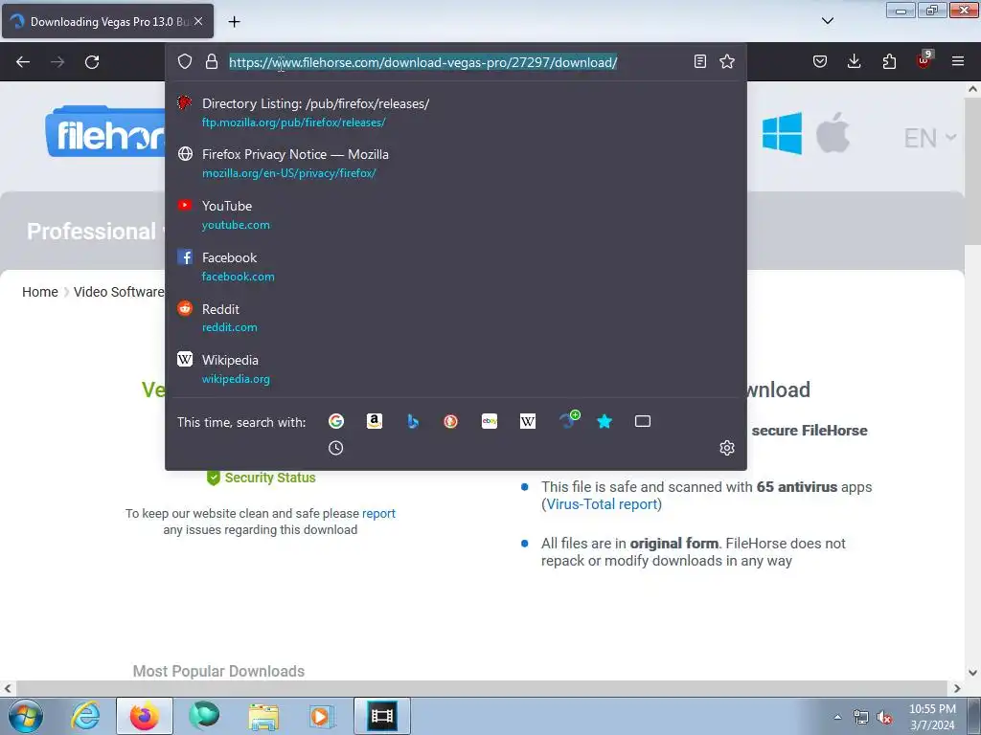
Task: Reload the current page
Action: pyautogui.click(x=92, y=62)
